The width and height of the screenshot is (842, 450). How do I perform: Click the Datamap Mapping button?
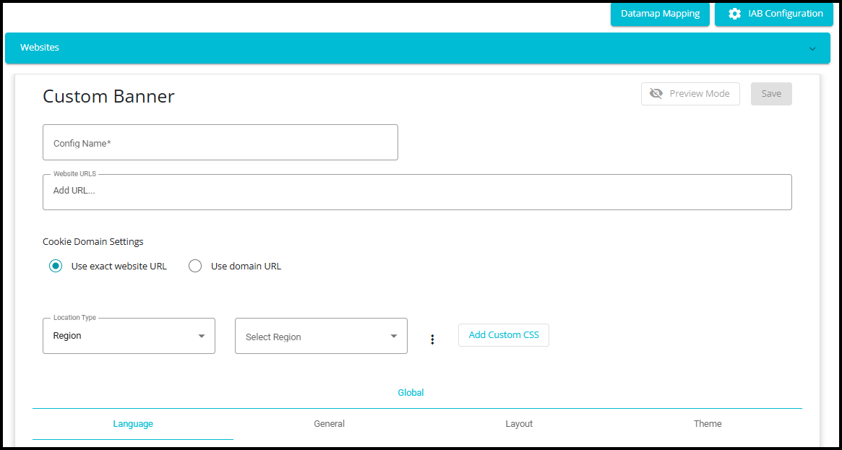(x=660, y=14)
